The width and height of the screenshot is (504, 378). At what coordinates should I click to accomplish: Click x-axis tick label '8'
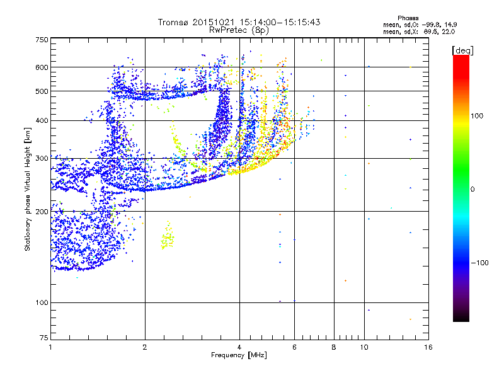pyautogui.click(x=334, y=347)
